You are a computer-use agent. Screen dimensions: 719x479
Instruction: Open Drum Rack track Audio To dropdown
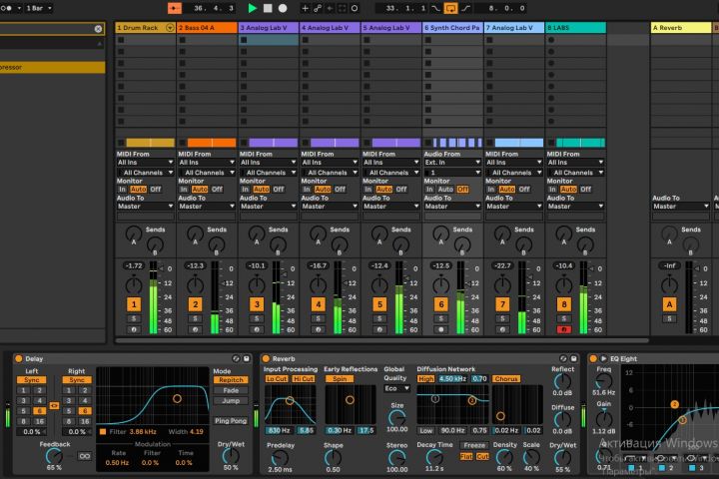point(146,207)
